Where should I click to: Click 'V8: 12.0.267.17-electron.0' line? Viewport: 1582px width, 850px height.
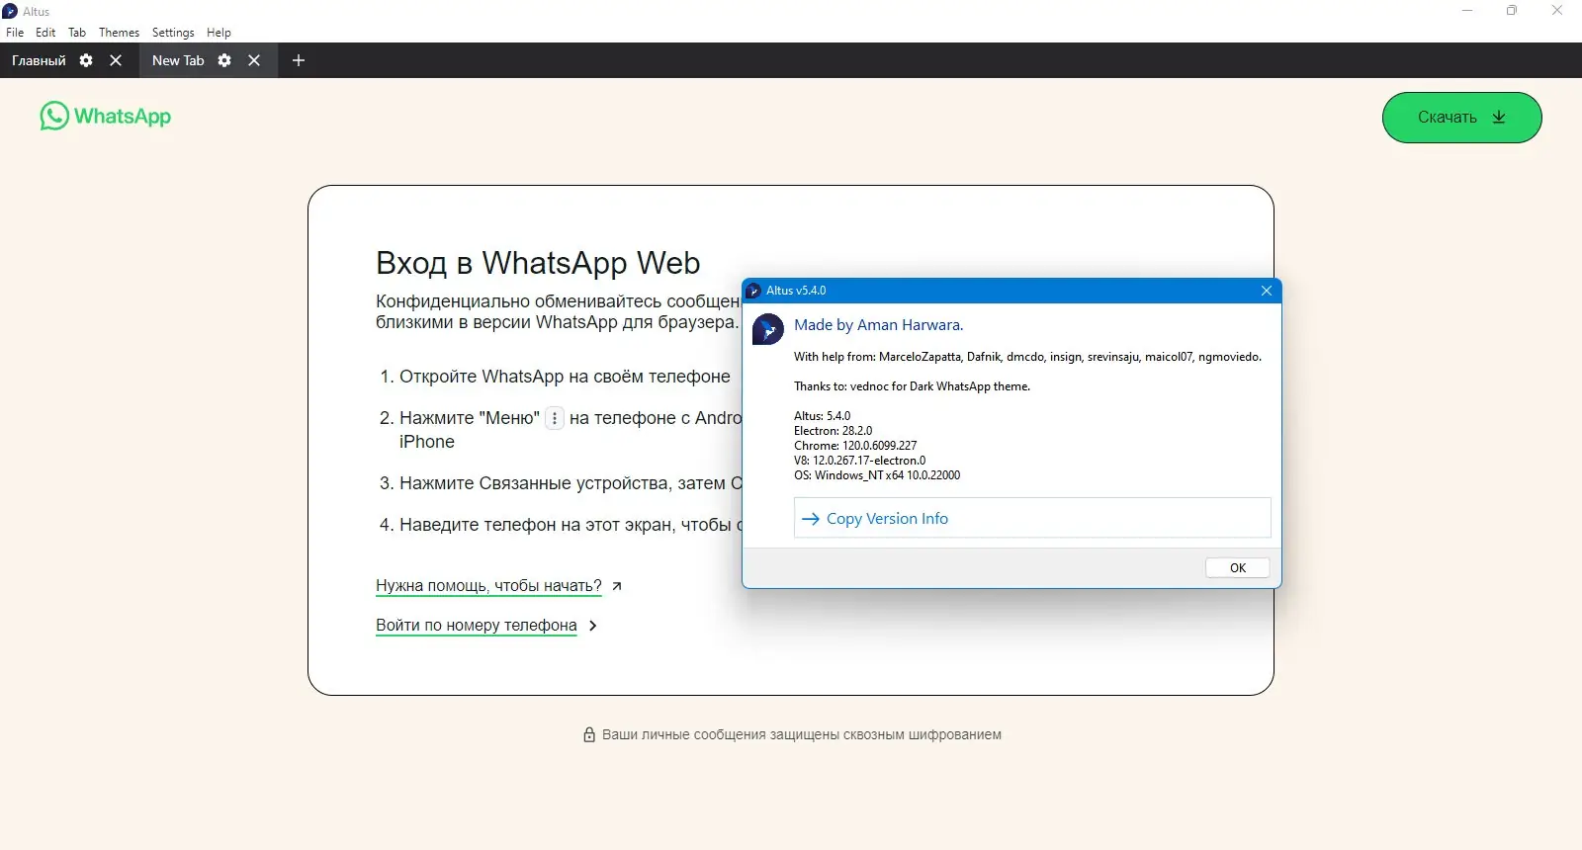859,461
